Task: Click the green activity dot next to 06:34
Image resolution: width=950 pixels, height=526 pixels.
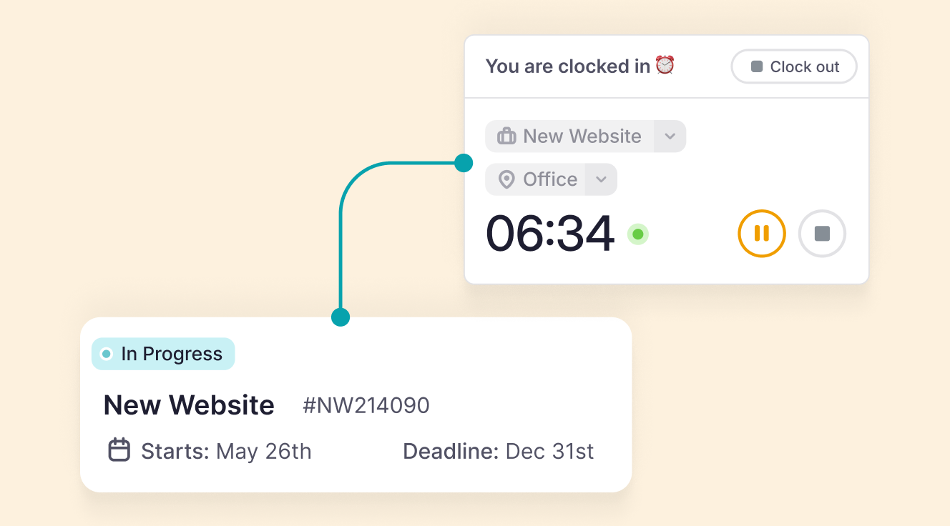Action: 637,234
